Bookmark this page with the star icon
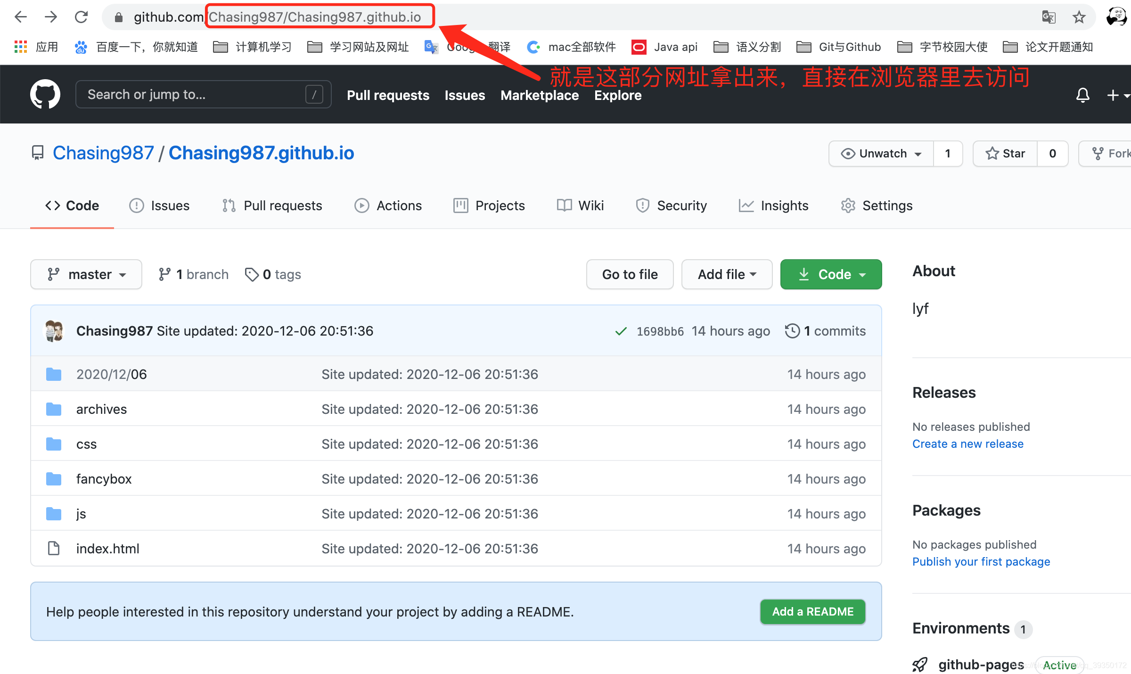This screenshot has height=674, width=1131. pyautogui.click(x=1079, y=17)
